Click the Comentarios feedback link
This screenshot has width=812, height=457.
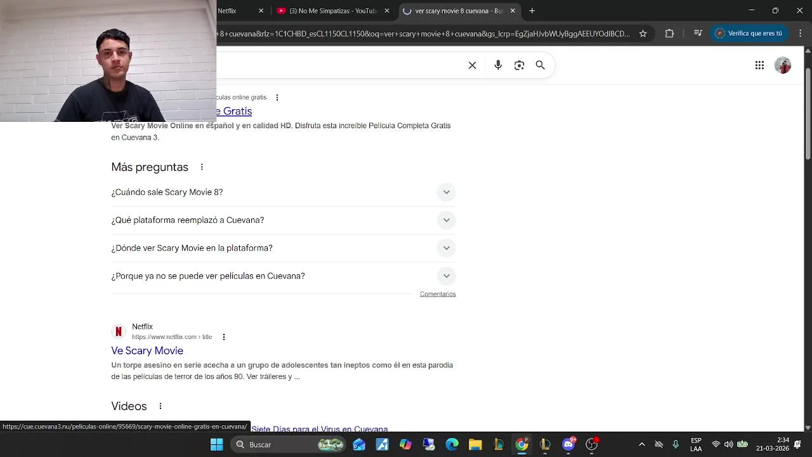coord(438,294)
